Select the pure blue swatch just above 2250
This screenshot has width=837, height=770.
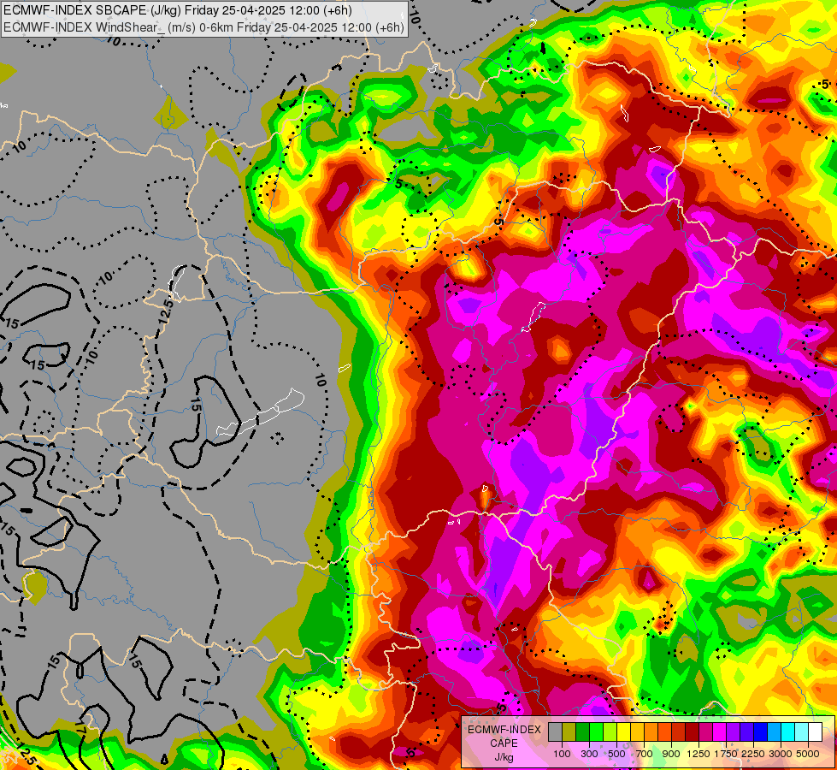pos(761,731)
